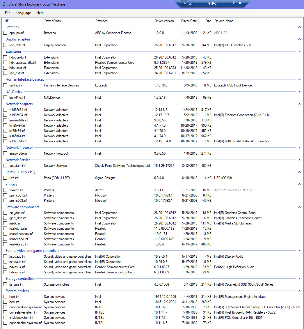Click device name Realtek High Definition Audio
Image resolution: width=304 pixels, height=329 pixels.
pyautogui.click(x=234, y=267)
